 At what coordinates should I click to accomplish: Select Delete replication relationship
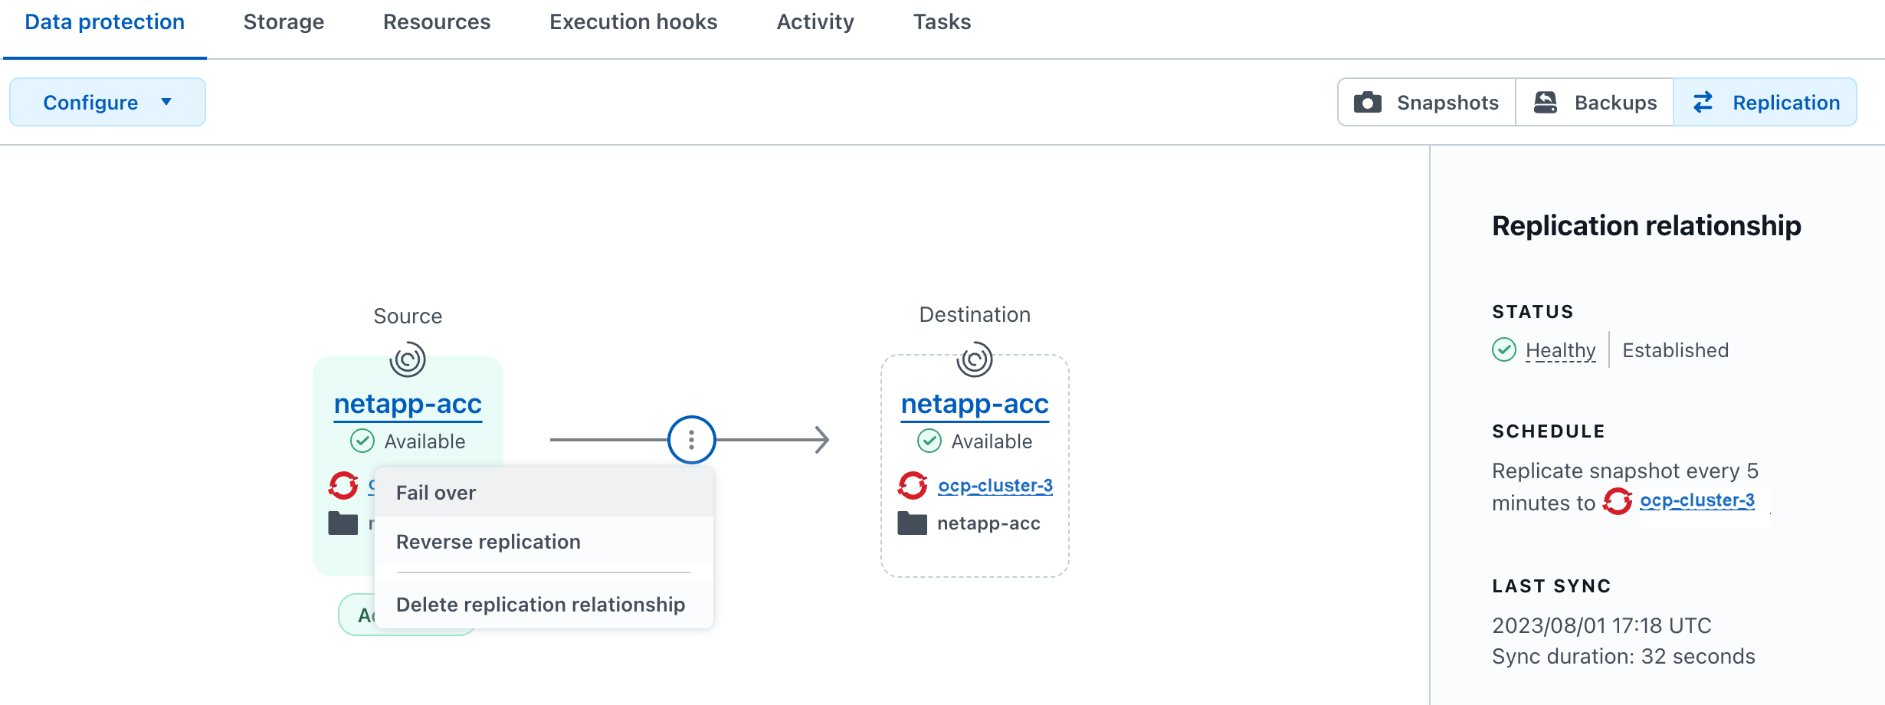click(x=540, y=605)
